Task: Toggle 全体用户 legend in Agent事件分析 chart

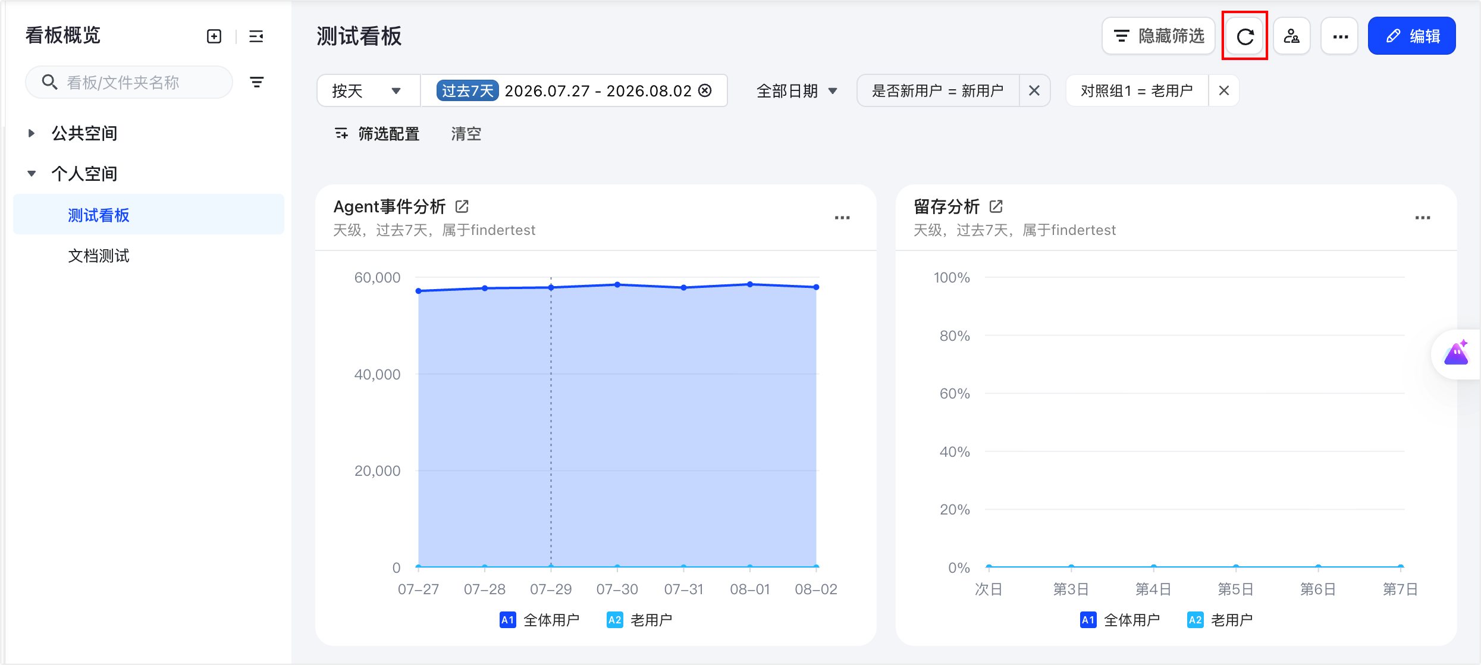Action: pos(539,620)
